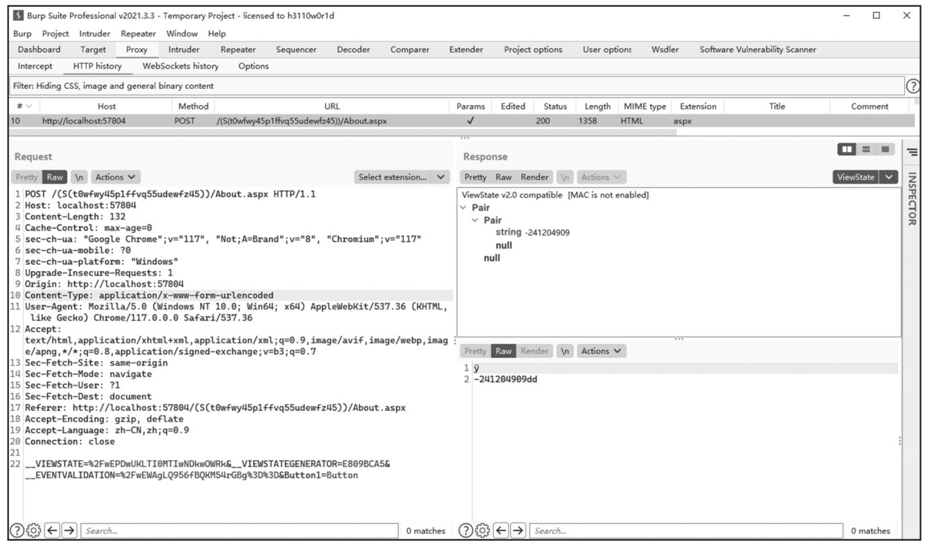Select history row 10 localhost:57804

coord(462,122)
